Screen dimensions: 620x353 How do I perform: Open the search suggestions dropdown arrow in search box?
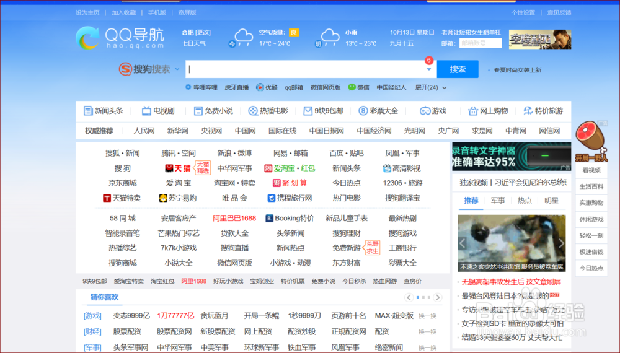pyautogui.click(x=429, y=69)
